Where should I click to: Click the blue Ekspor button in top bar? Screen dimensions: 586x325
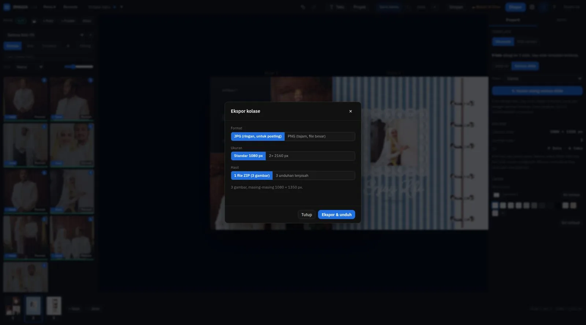[x=515, y=7]
